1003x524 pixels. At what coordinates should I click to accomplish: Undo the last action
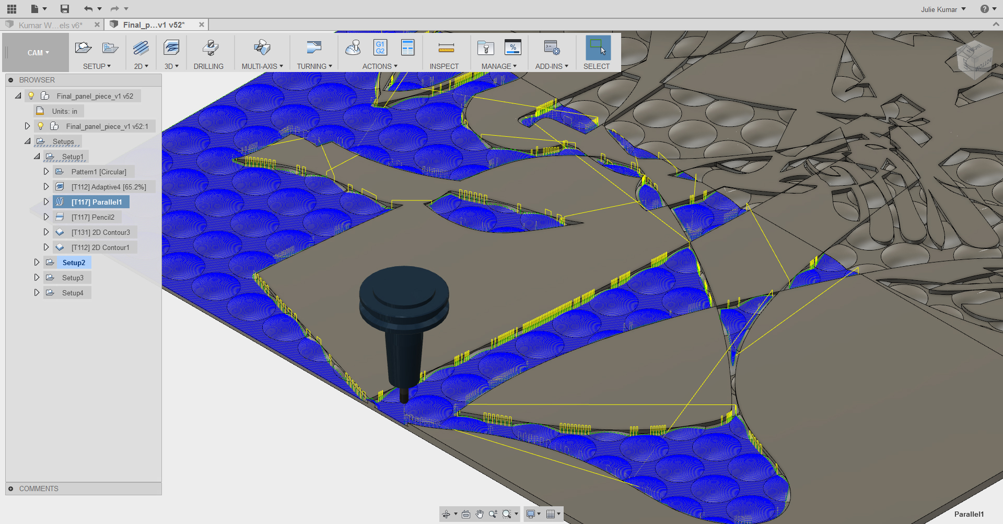click(x=88, y=9)
